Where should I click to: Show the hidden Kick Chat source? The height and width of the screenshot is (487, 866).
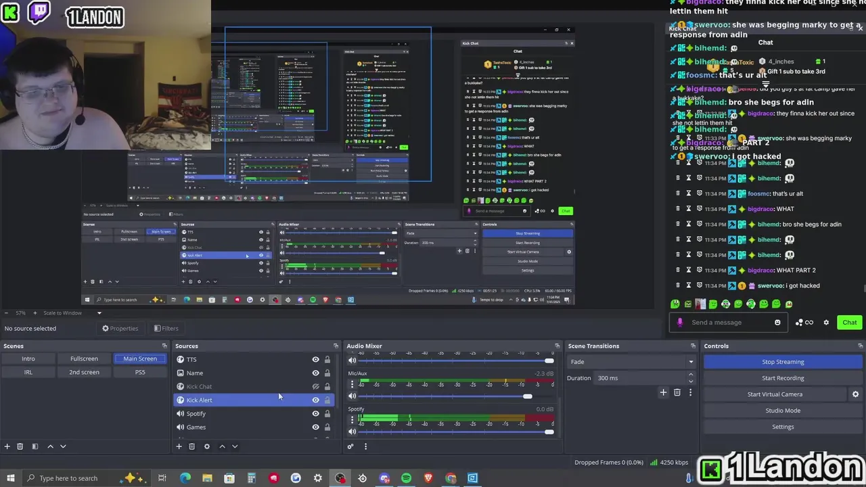pos(315,387)
